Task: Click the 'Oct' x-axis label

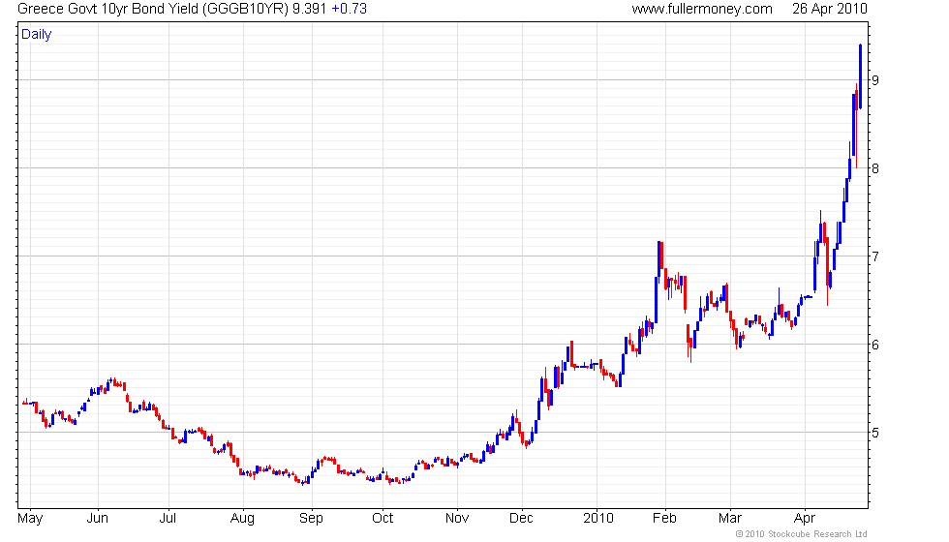Action: click(x=383, y=519)
